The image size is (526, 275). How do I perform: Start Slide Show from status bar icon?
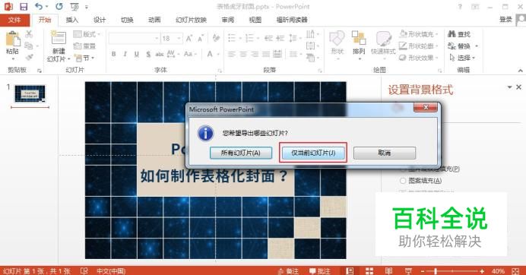[408, 271]
